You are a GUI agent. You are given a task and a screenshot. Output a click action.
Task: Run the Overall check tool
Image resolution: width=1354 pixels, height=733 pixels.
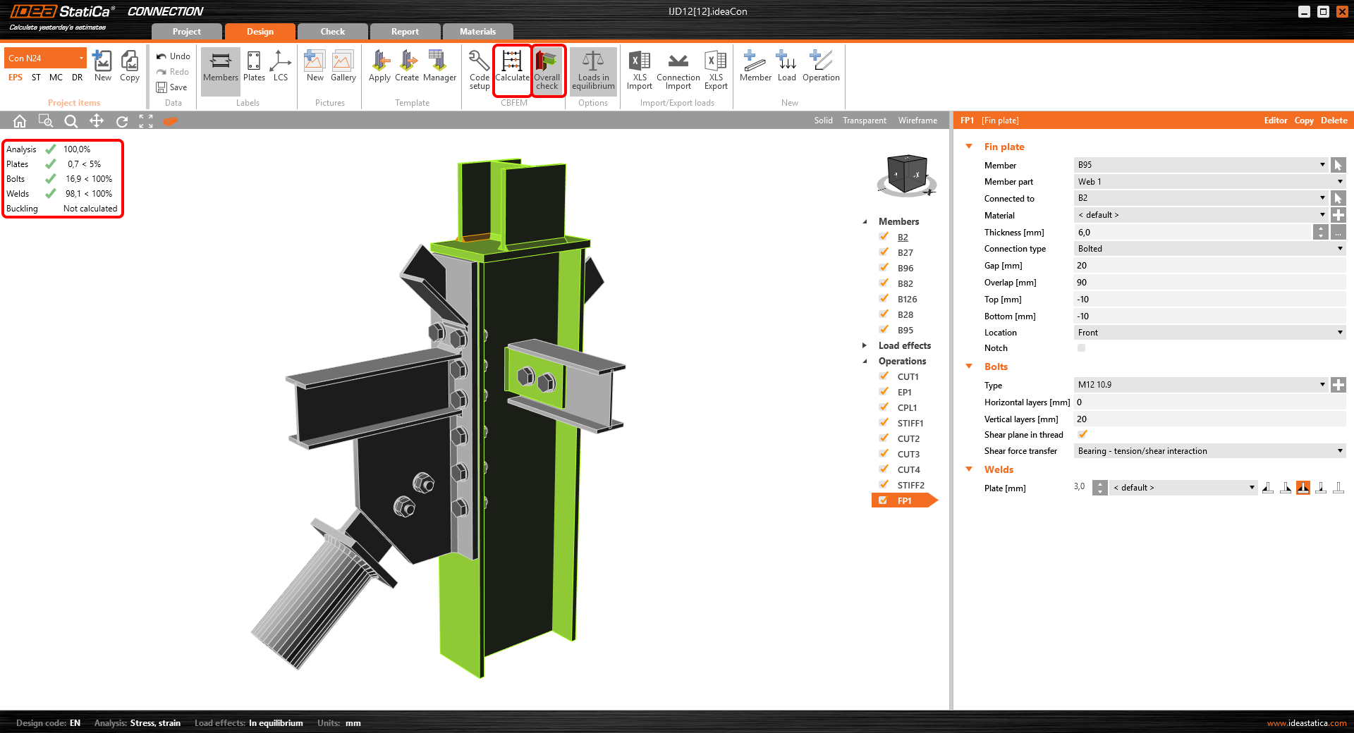pyautogui.click(x=547, y=68)
